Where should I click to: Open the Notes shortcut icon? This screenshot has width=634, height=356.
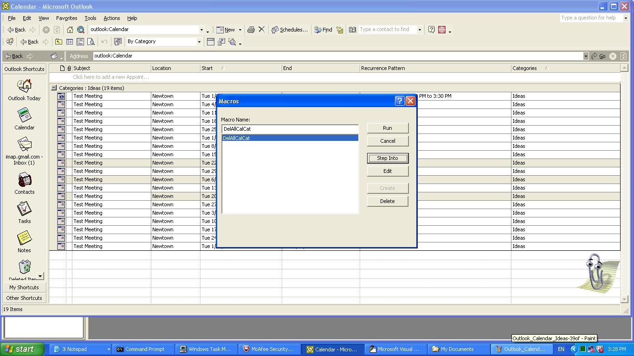click(x=24, y=238)
